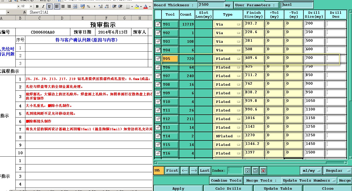Increase indent in Excel toolbar

click(120, 7)
